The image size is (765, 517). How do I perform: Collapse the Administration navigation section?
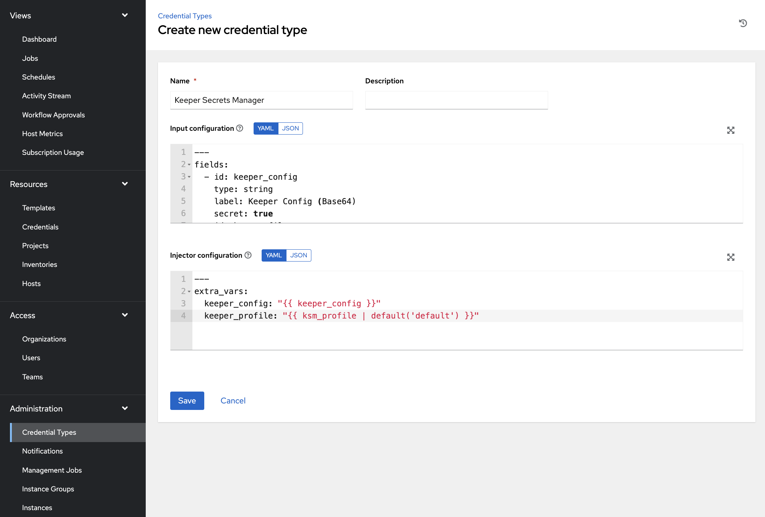(125, 408)
